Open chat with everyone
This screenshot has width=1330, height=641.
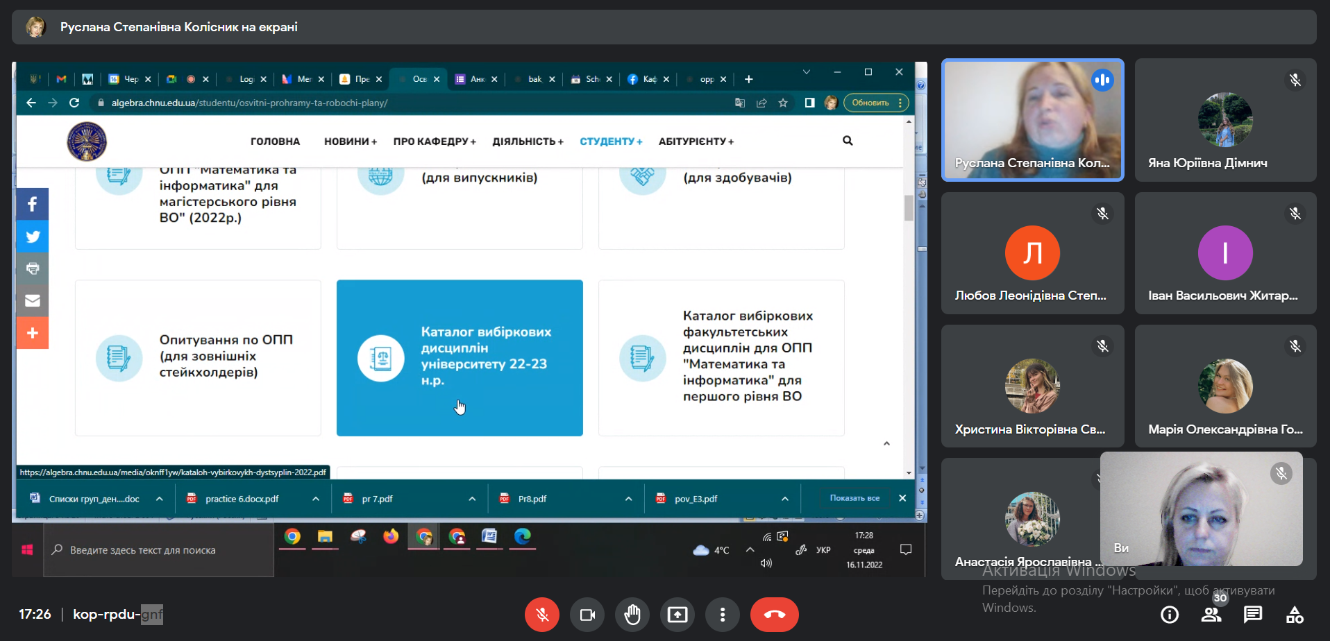[x=1253, y=615]
